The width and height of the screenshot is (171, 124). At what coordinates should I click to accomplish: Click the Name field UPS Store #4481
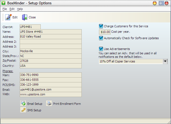[x=51, y=32]
